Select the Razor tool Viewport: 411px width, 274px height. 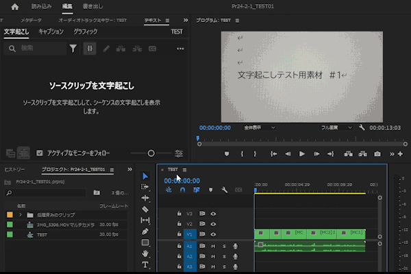click(x=145, y=209)
